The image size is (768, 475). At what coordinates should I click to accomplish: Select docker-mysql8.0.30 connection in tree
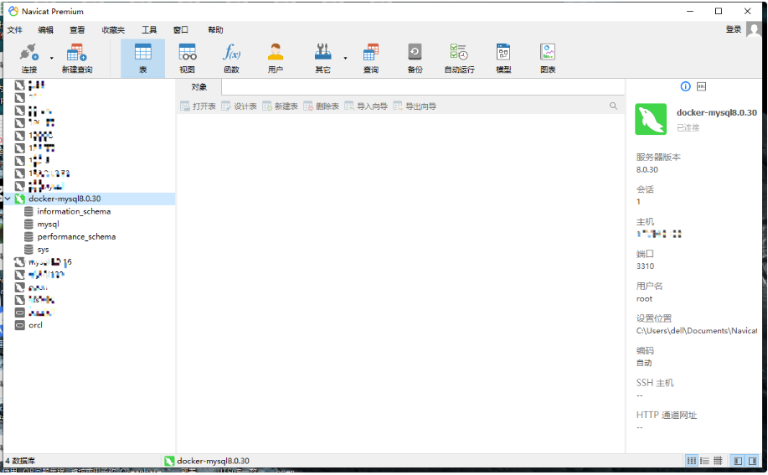(89, 199)
